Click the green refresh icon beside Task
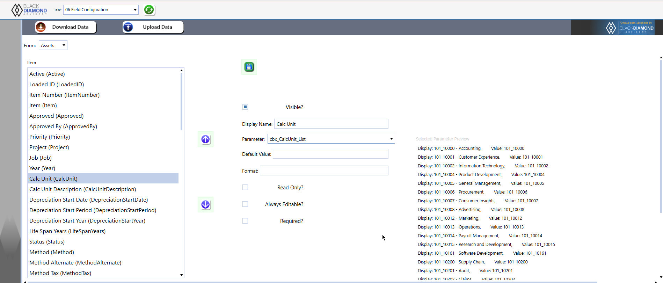Viewport: 663px width, 283px height. (149, 10)
